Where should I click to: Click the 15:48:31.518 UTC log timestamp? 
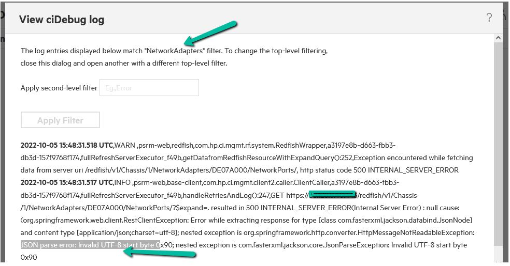[66, 145]
